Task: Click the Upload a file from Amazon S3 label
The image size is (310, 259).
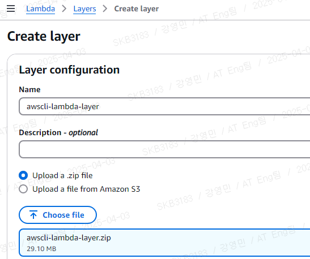Action: (x=86, y=189)
